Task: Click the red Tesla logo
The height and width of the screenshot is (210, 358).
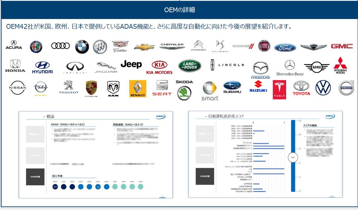Action: [279, 90]
